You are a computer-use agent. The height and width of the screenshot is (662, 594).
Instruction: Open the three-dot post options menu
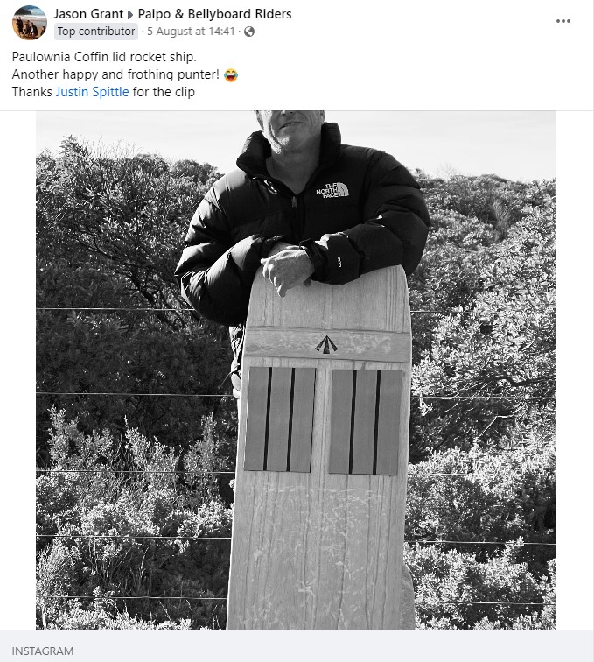(x=563, y=21)
